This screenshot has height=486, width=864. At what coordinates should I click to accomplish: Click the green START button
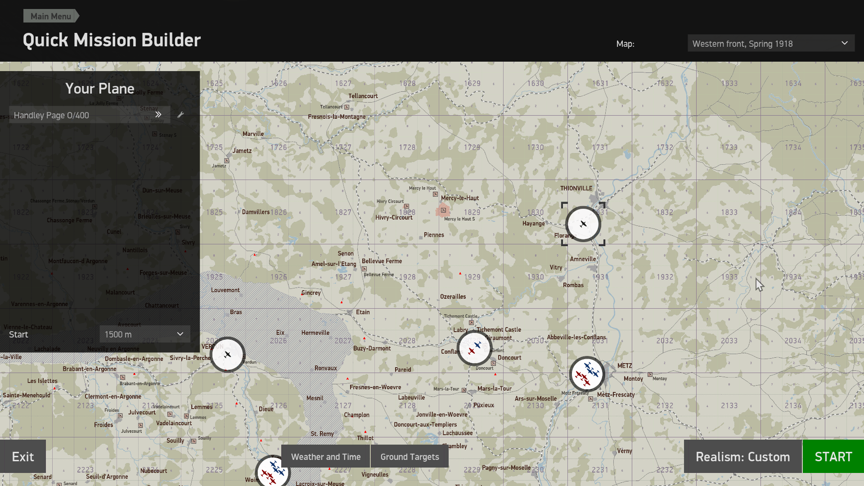tap(833, 457)
